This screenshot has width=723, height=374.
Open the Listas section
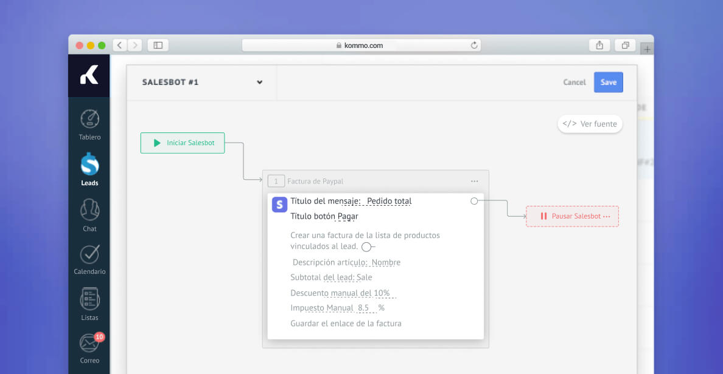[x=89, y=304]
